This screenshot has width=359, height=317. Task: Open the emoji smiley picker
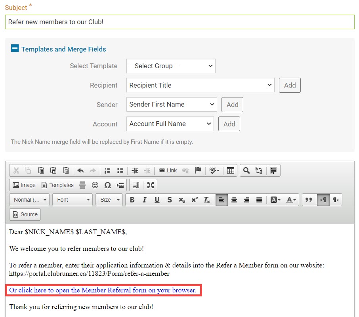click(x=95, y=185)
